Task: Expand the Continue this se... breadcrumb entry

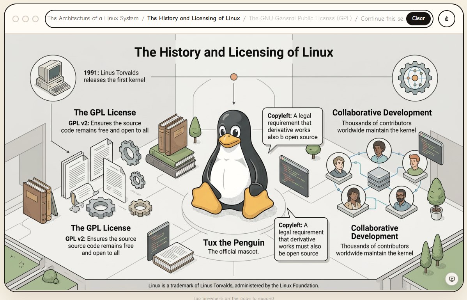Action: 382,18
